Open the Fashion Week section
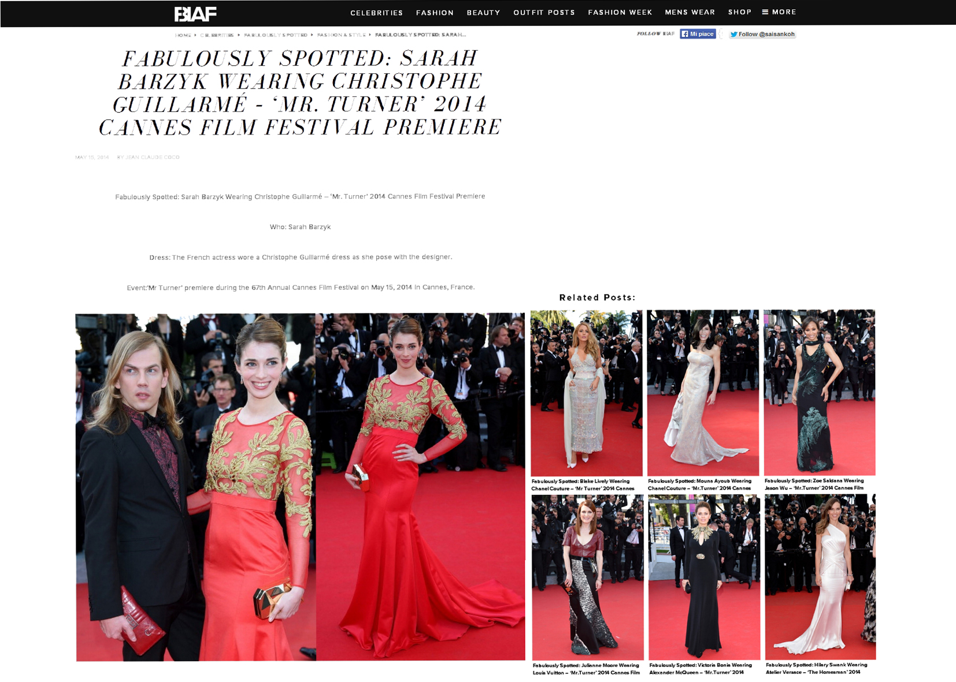 620,12
